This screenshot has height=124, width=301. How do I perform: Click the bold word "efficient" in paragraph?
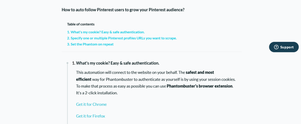pos(84,79)
